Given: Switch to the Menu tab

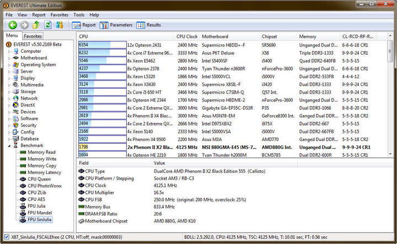Looking at the screenshot, I should [12, 35].
